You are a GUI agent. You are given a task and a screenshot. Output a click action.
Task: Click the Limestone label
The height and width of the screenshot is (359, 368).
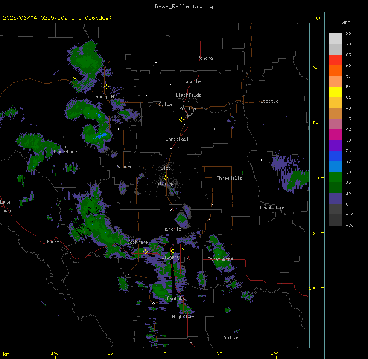[65, 152]
